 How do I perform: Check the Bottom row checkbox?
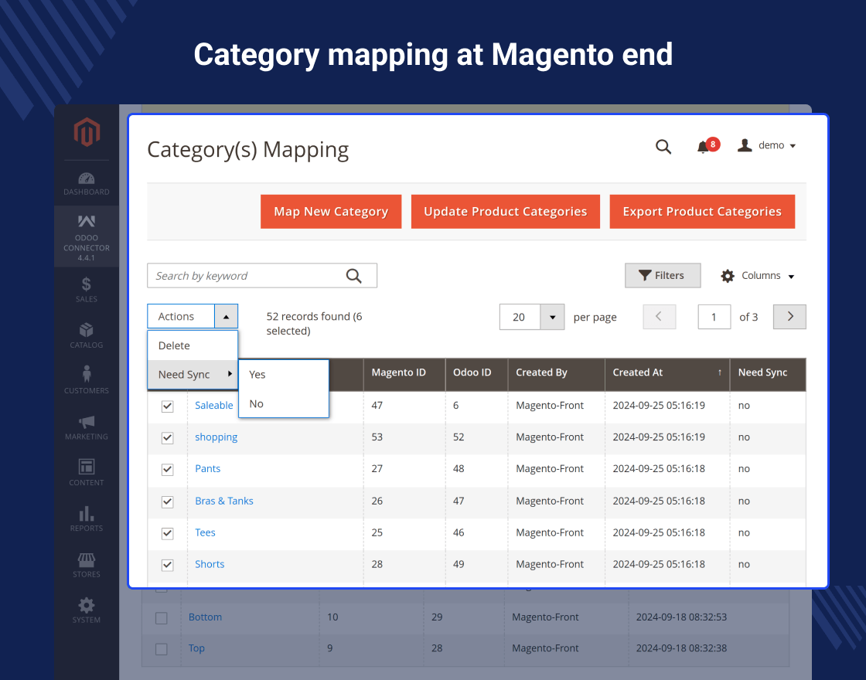pyautogui.click(x=162, y=617)
